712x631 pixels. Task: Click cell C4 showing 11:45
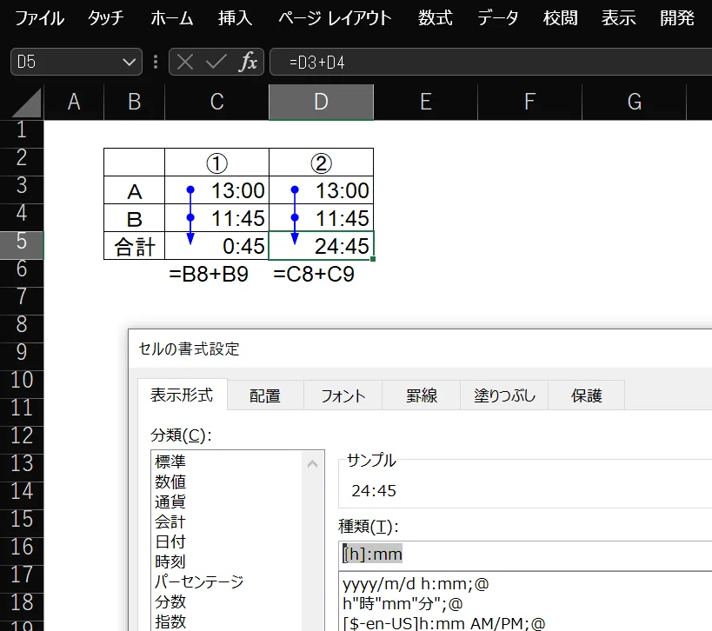pyautogui.click(x=216, y=218)
